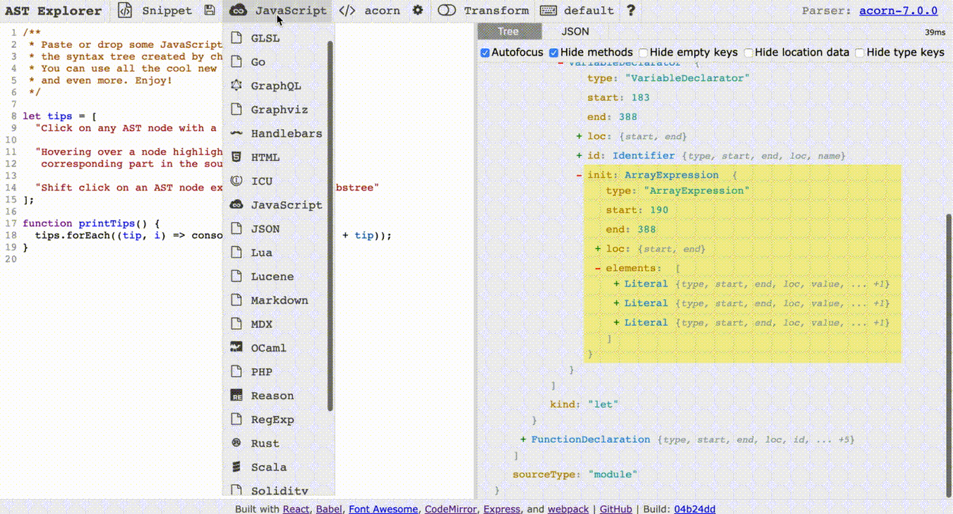The width and height of the screenshot is (953, 514).
Task: Open the GitHub link in footer
Action: (x=616, y=508)
